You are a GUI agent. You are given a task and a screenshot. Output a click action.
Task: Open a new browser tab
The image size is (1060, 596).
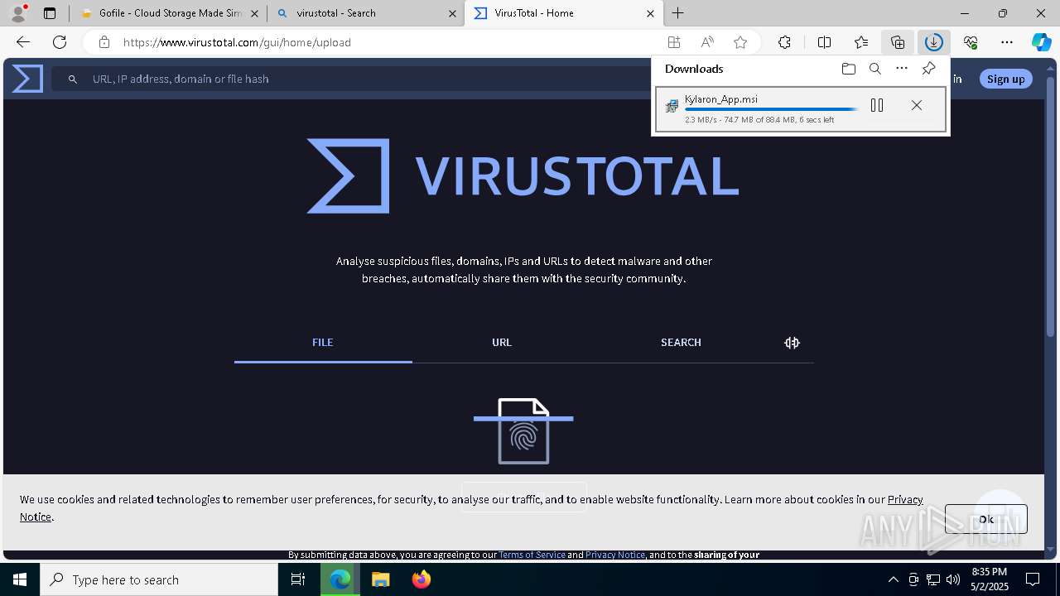point(677,13)
